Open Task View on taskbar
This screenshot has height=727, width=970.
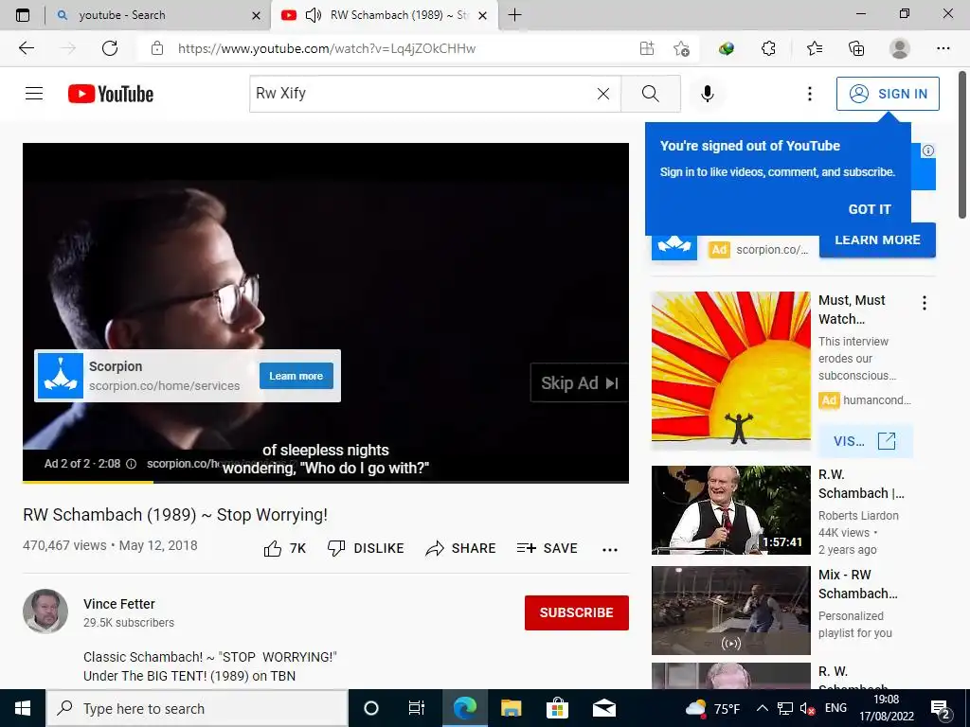417,708
